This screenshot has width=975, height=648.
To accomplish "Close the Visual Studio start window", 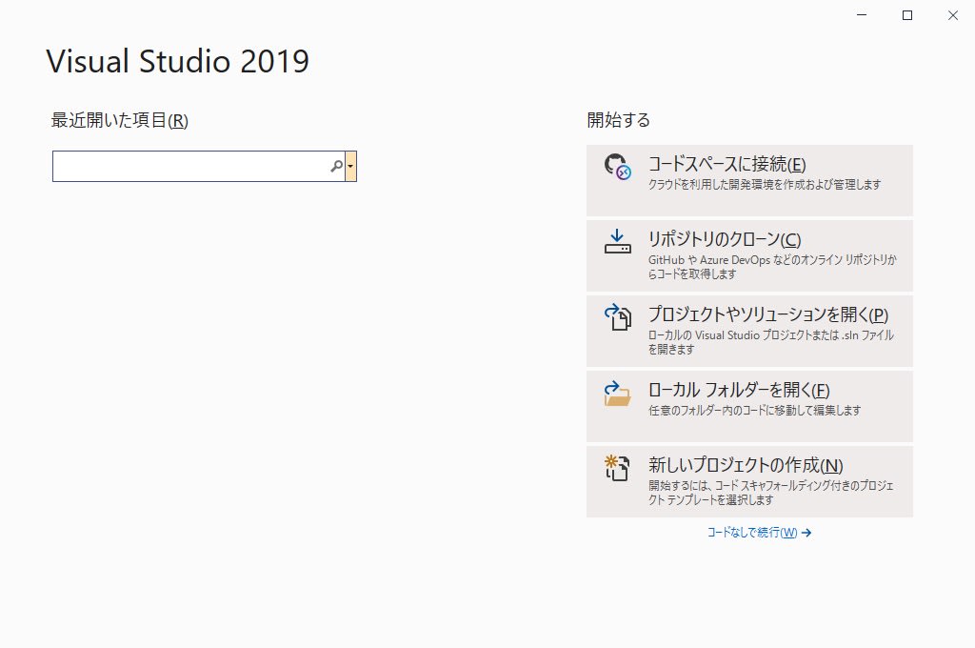I will click(952, 15).
